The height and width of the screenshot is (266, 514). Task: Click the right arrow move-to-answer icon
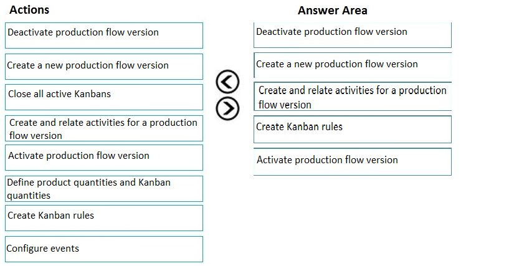pyautogui.click(x=227, y=108)
